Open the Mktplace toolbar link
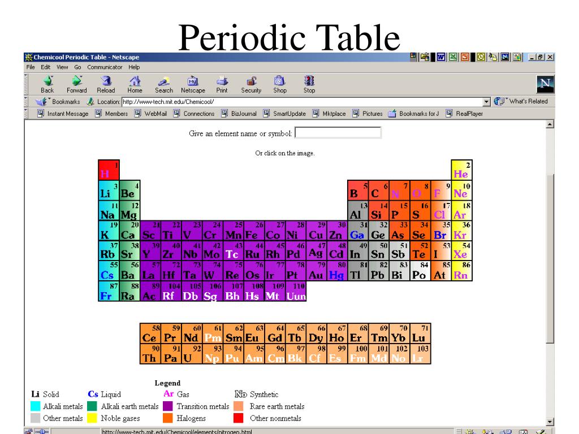This screenshot has width=579, height=434. 330,114
